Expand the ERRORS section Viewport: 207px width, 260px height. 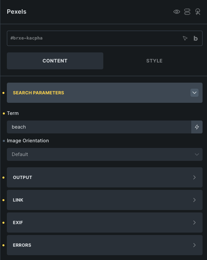[105, 245]
